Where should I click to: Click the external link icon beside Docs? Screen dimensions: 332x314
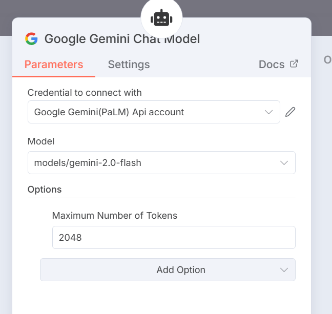294,64
